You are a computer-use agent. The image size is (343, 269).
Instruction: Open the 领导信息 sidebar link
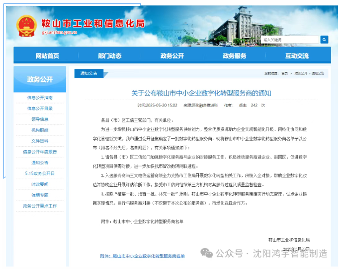[x=40, y=119]
